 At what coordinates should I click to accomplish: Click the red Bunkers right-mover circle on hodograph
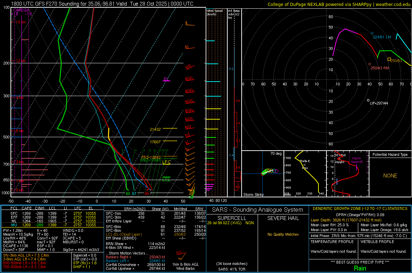coord(370,64)
